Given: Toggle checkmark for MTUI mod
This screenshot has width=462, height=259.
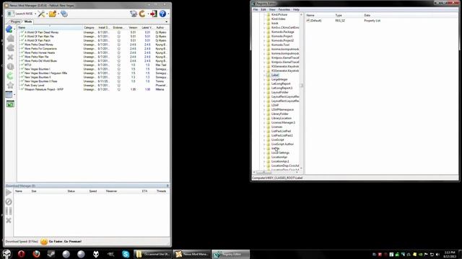Looking at the screenshot, I should tap(22, 65).
